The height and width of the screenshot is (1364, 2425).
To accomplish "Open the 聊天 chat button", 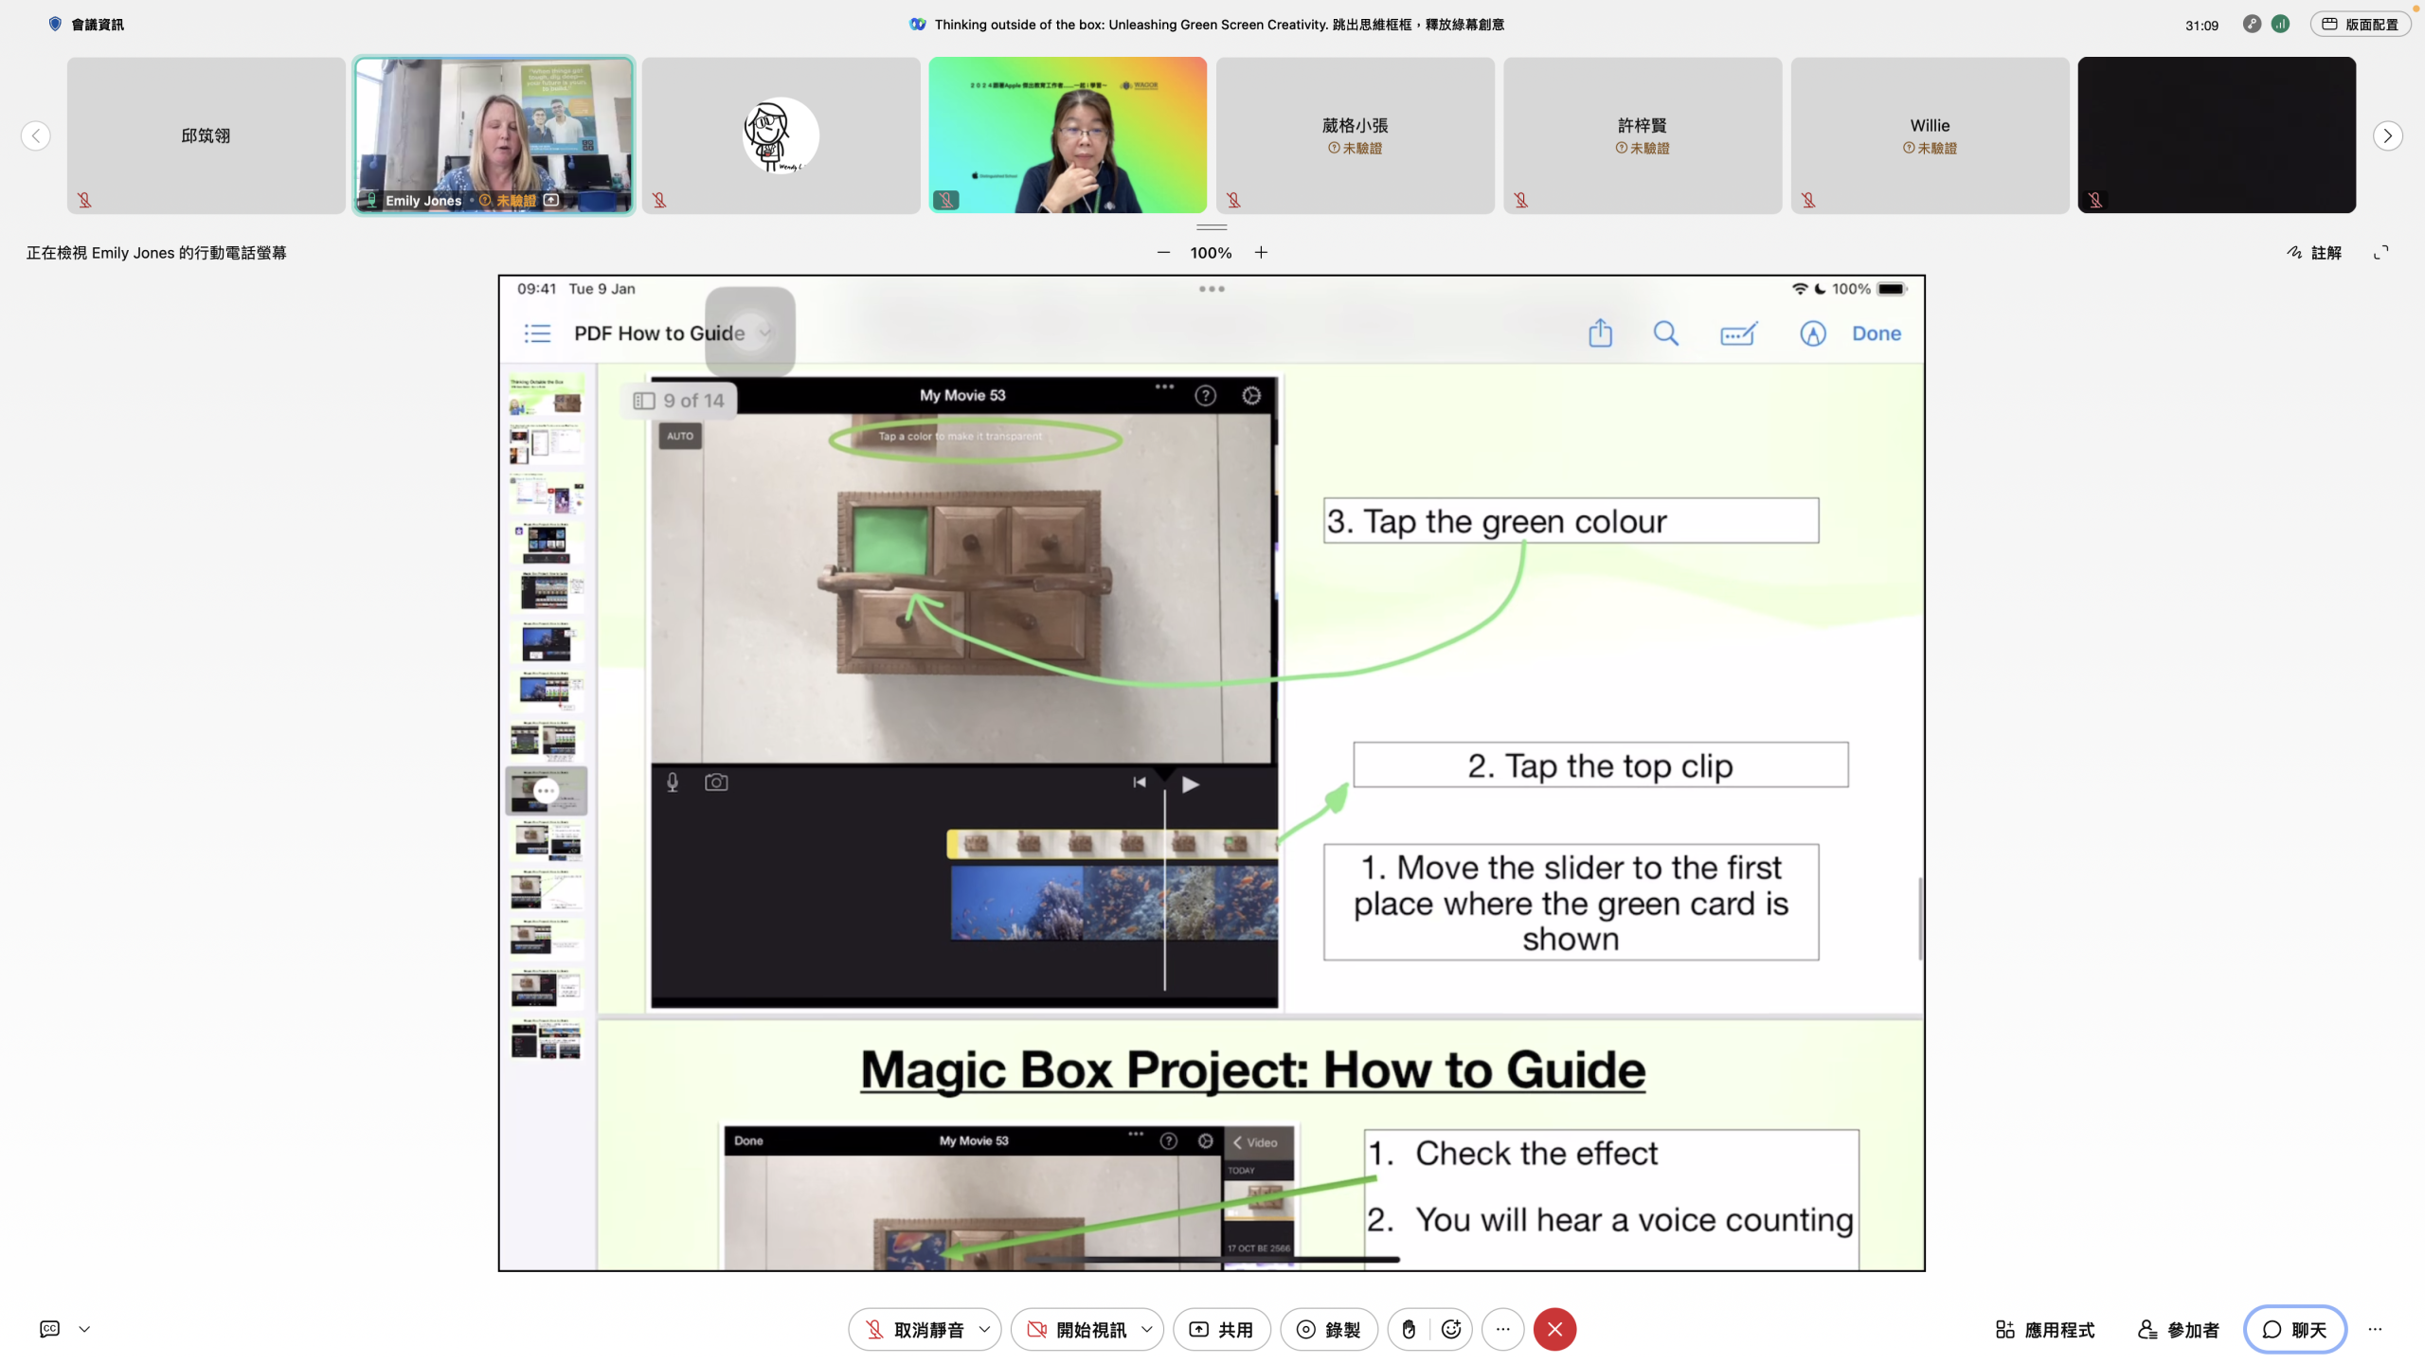I will (2293, 1329).
